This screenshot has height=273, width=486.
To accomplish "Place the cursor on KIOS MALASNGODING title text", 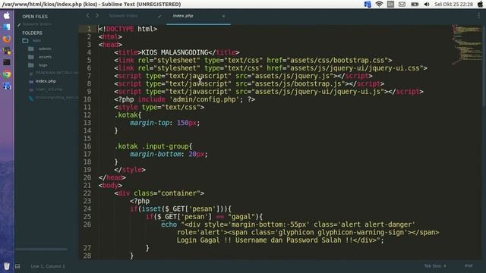I will point(175,52).
